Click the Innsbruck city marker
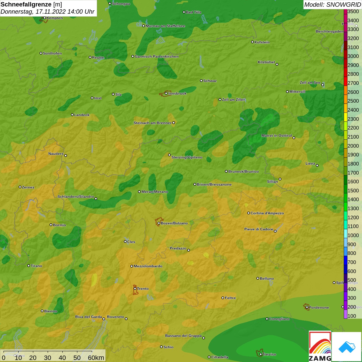Image resolution: width=362 pixels, height=362 pixels. click(166, 93)
